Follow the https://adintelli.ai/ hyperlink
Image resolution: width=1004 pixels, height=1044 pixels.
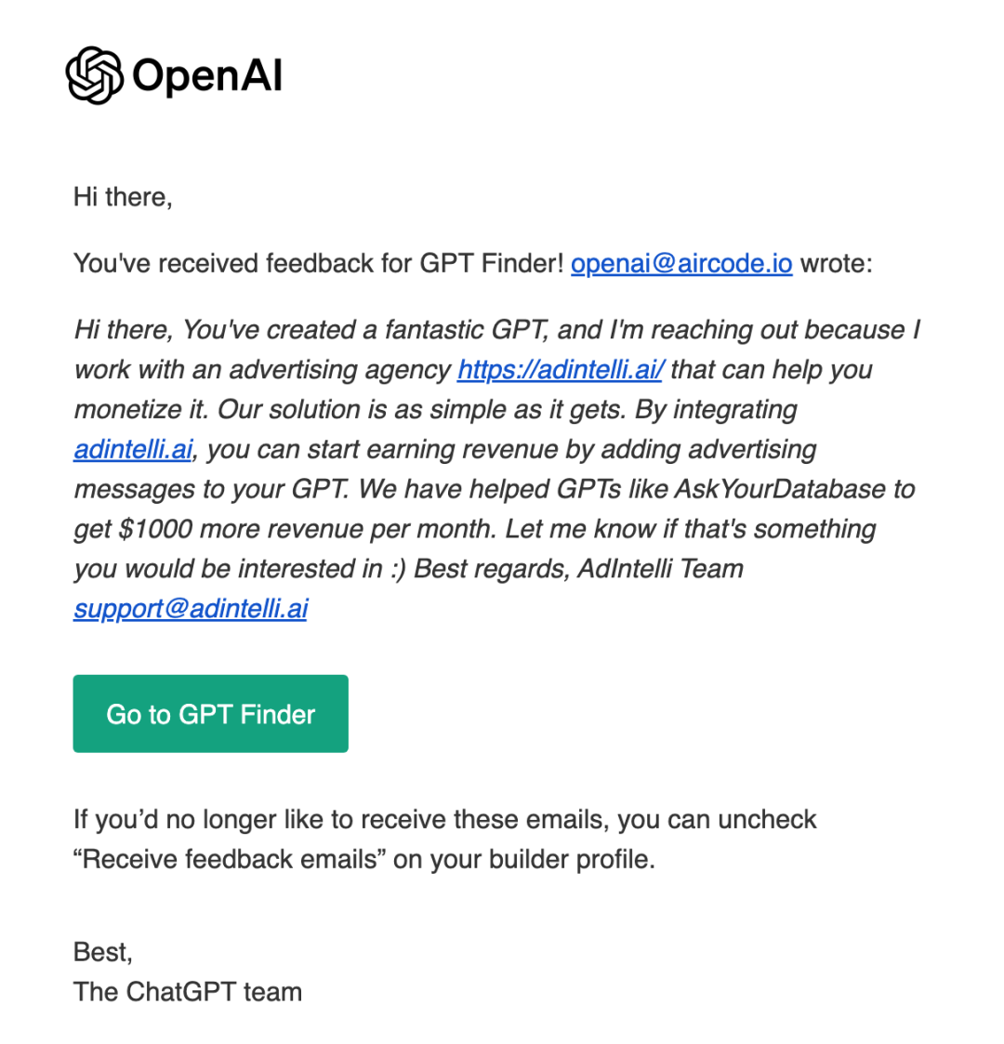561,369
